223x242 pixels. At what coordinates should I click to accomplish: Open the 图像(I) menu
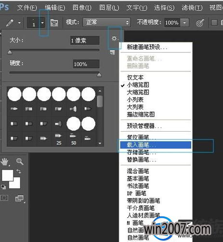coord(82,8)
